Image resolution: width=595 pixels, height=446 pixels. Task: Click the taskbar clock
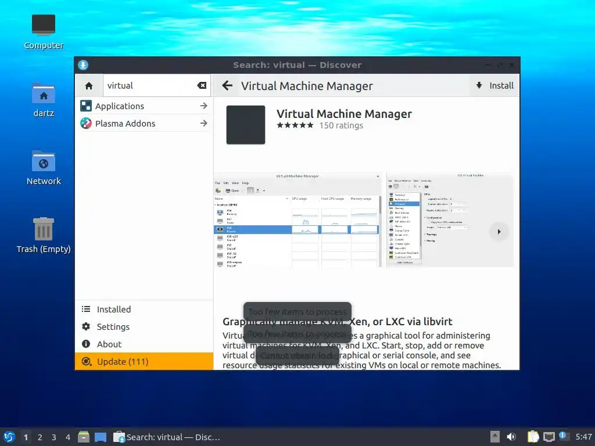tap(583, 437)
